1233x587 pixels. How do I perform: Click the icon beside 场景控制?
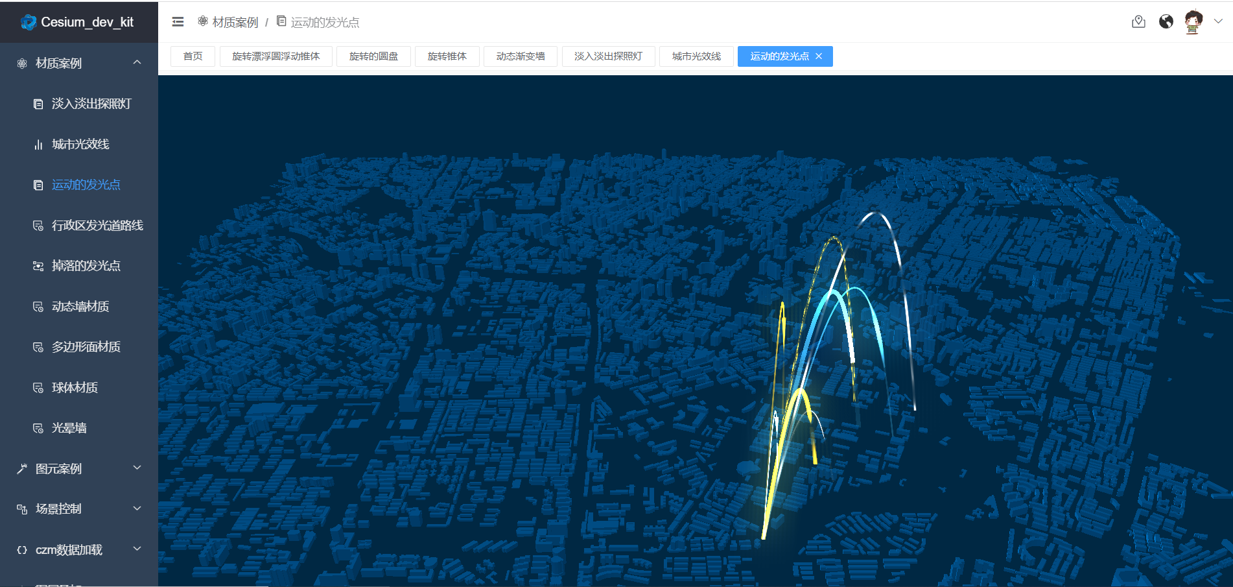22,509
